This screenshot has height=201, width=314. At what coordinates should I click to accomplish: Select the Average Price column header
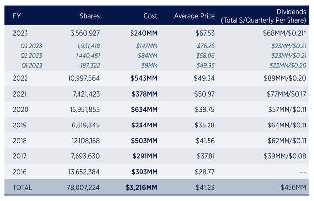coord(194,16)
